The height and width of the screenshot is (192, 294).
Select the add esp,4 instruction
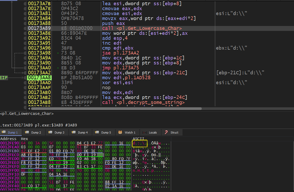point(115,38)
